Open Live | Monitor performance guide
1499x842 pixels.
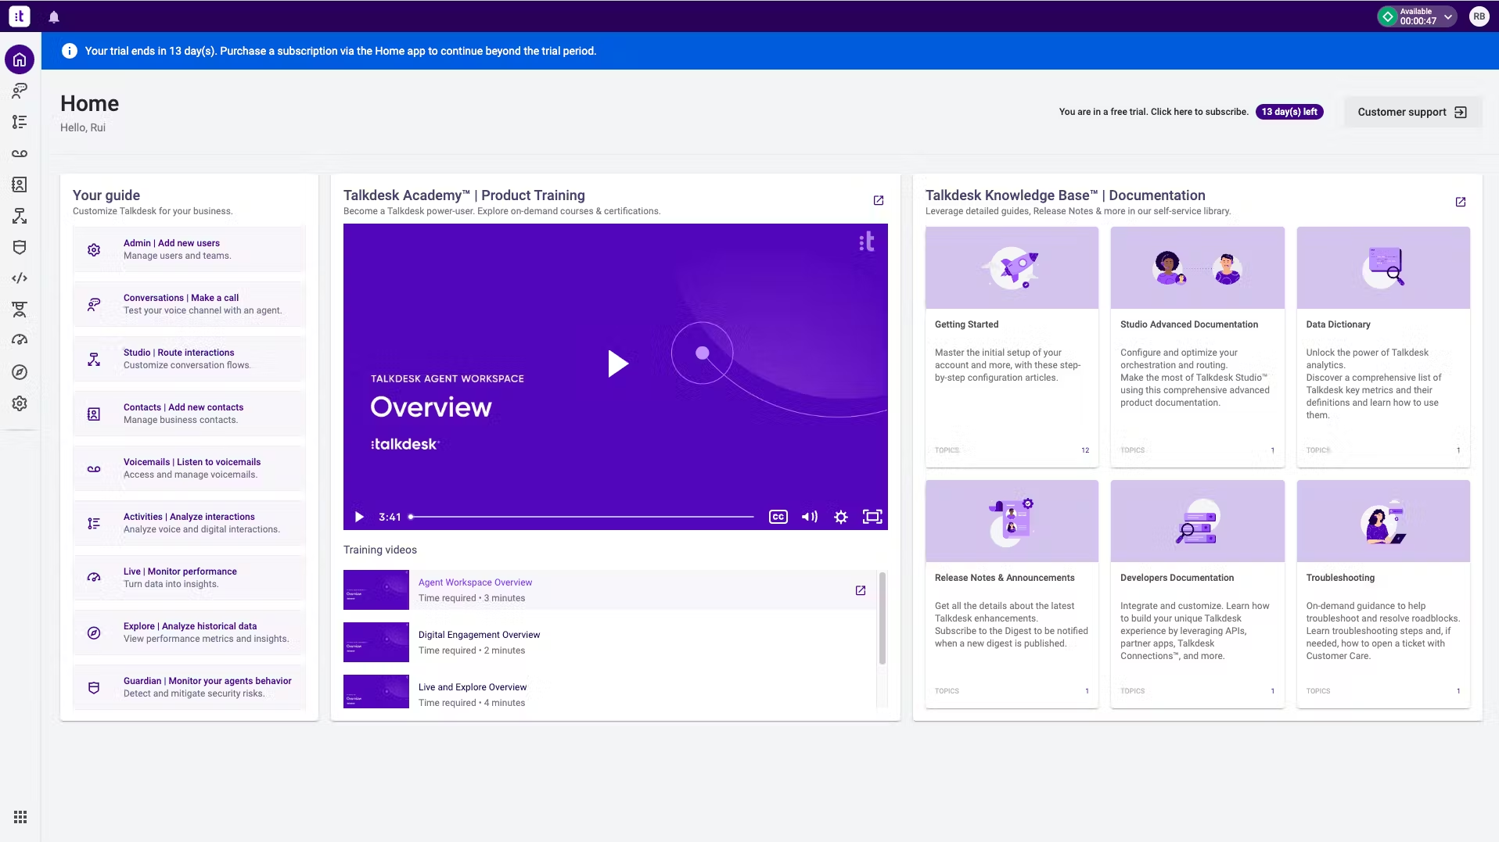pyautogui.click(x=189, y=578)
